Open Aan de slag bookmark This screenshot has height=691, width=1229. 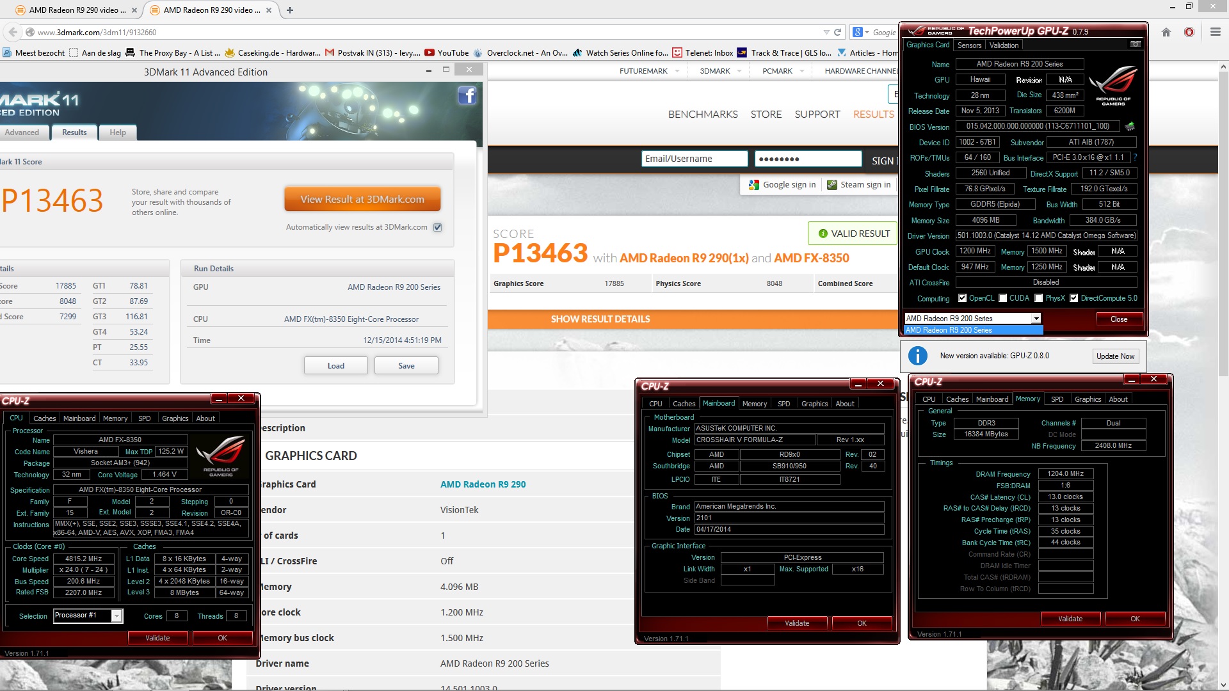pyautogui.click(x=95, y=53)
